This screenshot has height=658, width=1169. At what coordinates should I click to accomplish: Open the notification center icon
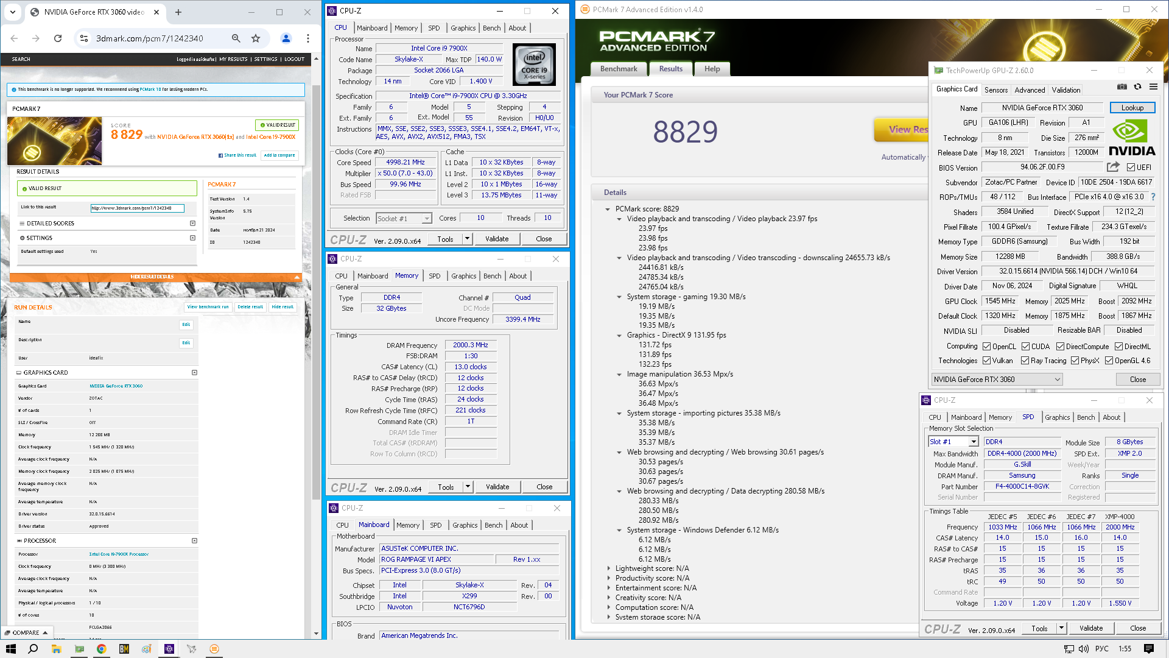pyautogui.click(x=1149, y=649)
